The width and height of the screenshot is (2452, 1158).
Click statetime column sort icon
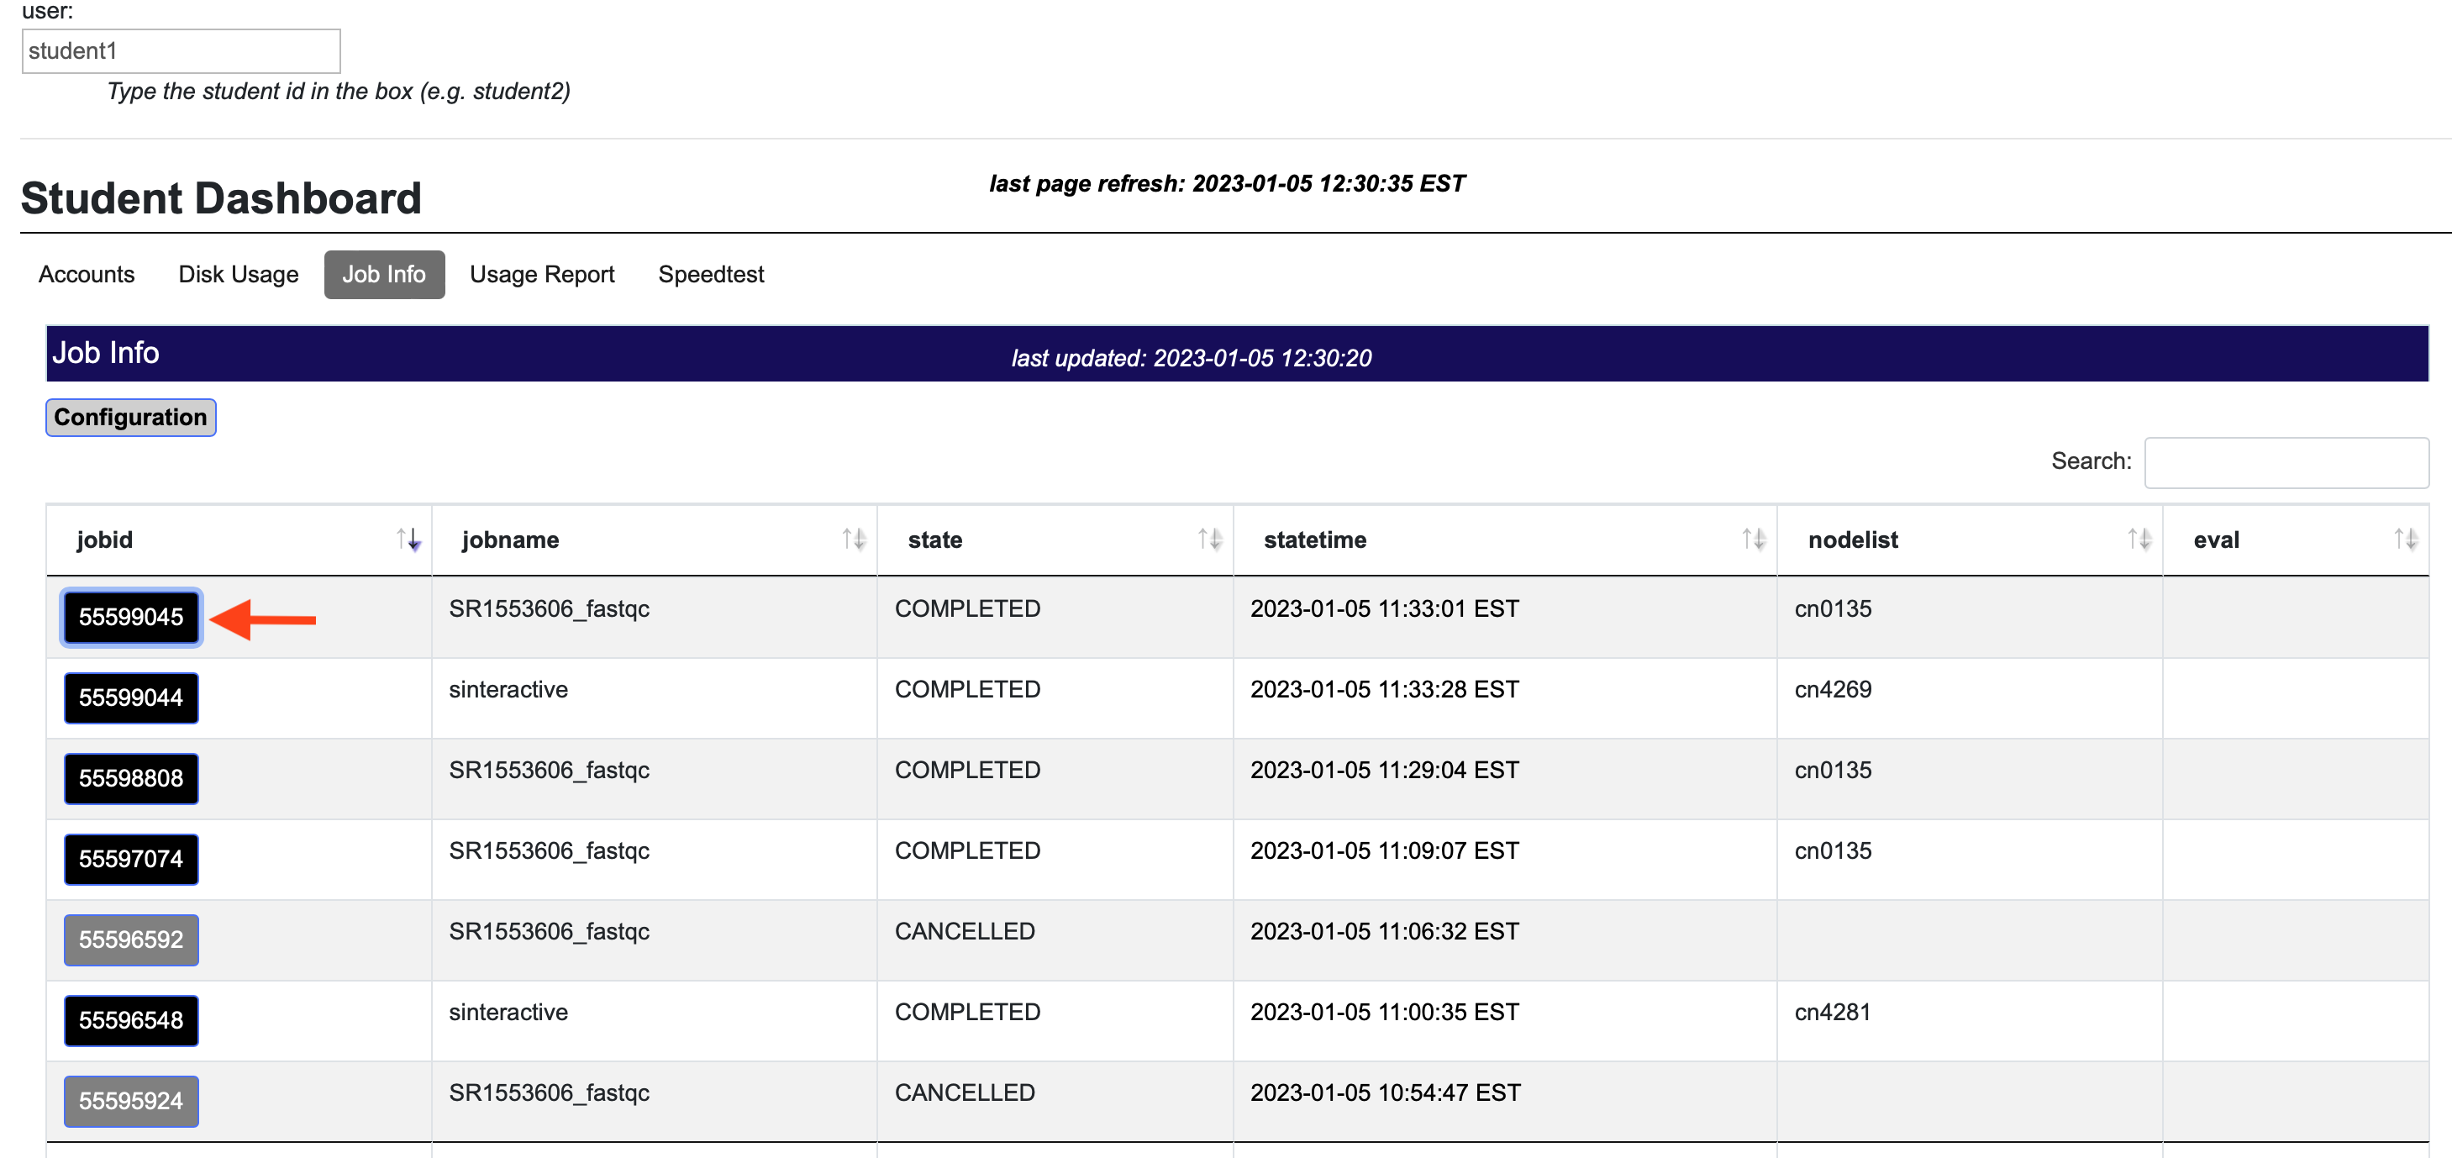click(x=1754, y=540)
